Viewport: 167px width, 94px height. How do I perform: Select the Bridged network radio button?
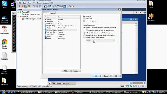(84, 28)
